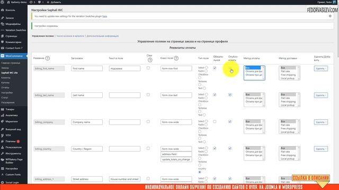The width and height of the screenshot is (339, 190).
Task: Toggle Опубликовать checkbox in billing_country row
Action: point(230,148)
